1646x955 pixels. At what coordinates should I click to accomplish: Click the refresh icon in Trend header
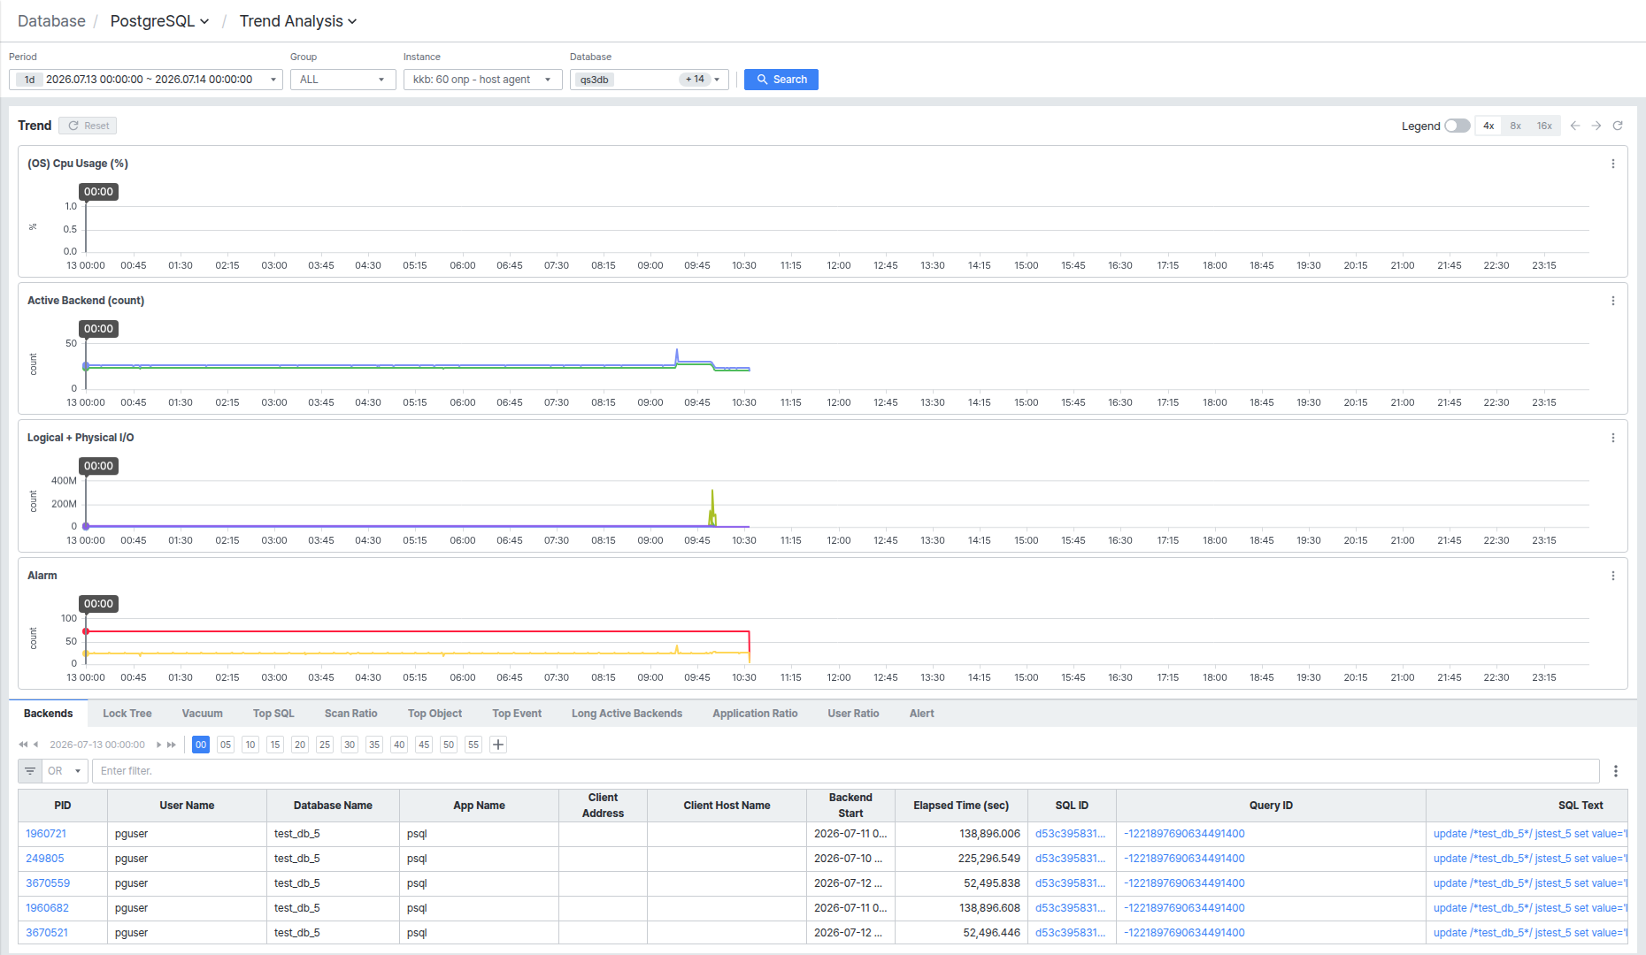(1618, 126)
